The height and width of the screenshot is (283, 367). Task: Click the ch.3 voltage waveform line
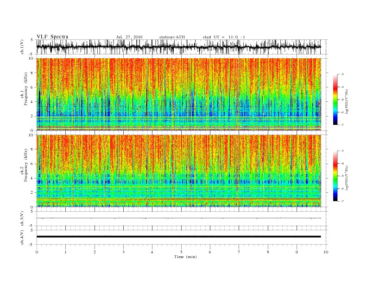(x=178, y=218)
